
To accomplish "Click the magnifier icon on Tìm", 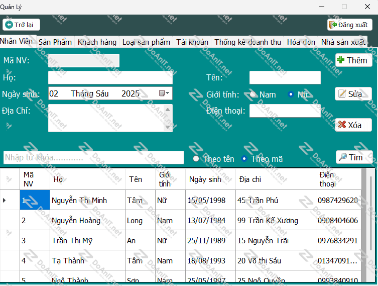I will click(342, 157).
